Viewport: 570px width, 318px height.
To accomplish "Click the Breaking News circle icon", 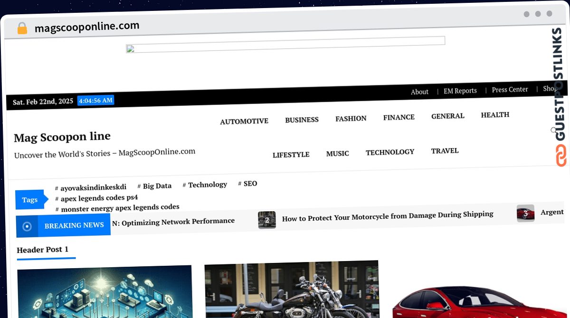I will pyautogui.click(x=27, y=226).
